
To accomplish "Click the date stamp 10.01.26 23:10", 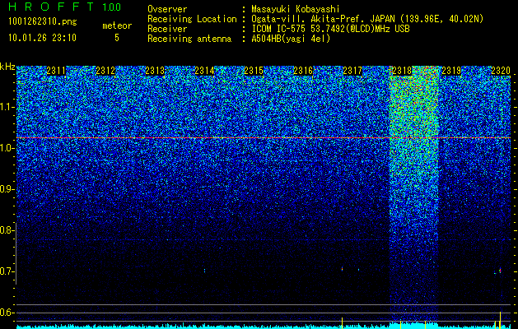I will click(x=43, y=38).
